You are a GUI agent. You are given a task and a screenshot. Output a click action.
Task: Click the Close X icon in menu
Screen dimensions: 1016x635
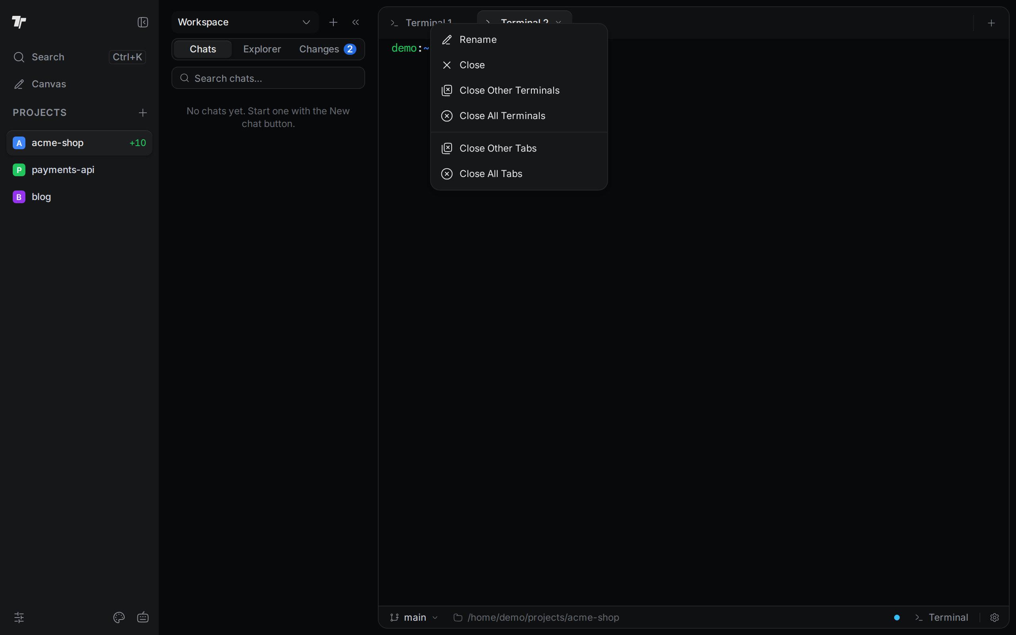coord(447,65)
